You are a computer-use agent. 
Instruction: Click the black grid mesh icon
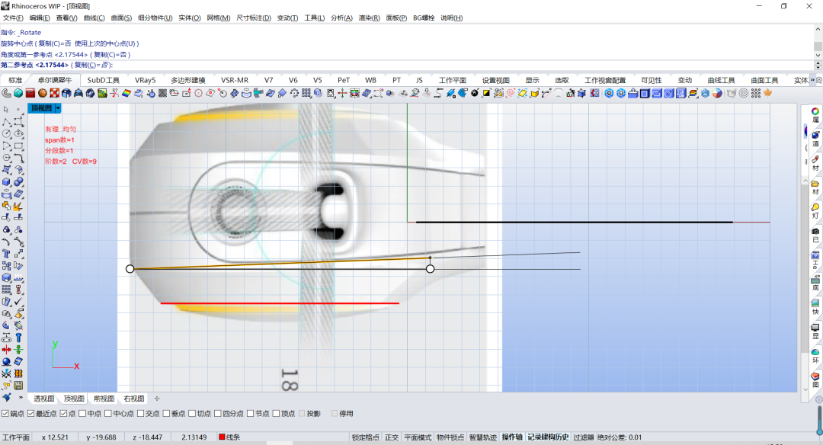[163, 94]
